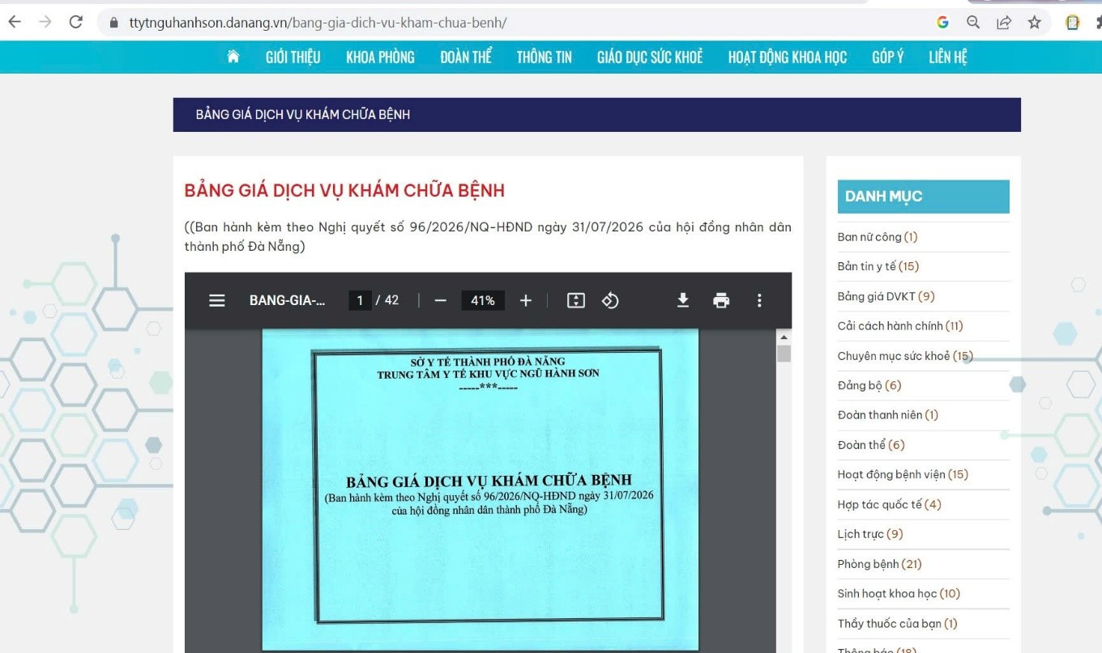
Task: Open GIỚI THIỆU menu
Action: pos(293,57)
